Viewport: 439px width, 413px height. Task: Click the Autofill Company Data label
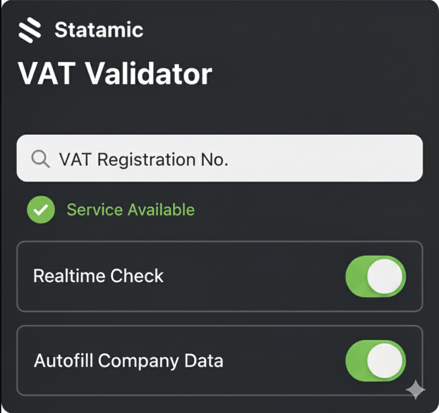pyautogui.click(x=129, y=361)
